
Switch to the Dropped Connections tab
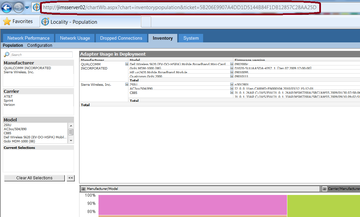pyautogui.click(x=121, y=38)
